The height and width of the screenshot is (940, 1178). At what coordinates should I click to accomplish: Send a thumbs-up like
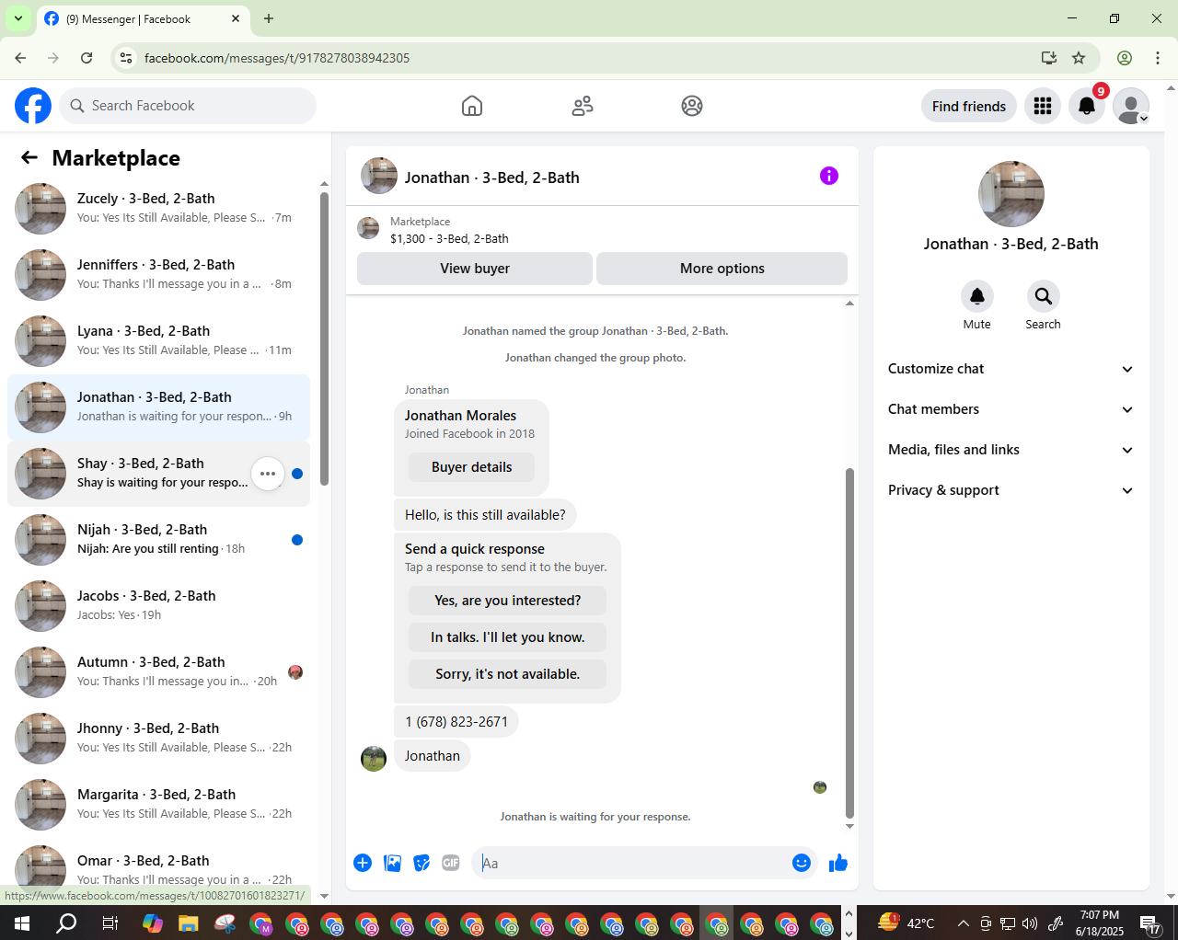(838, 863)
